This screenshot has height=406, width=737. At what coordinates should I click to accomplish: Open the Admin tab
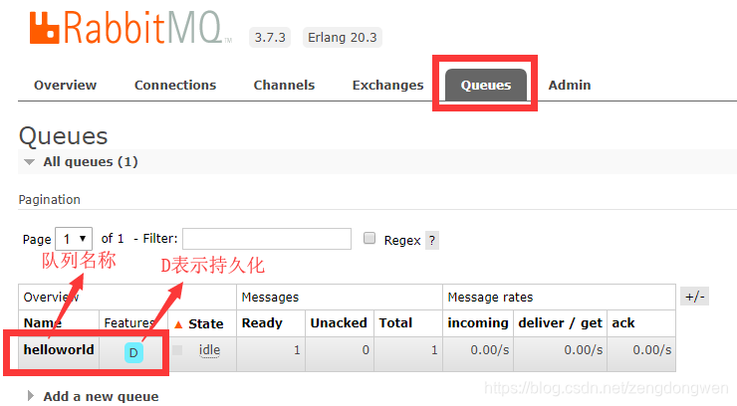[x=570, y=85]
